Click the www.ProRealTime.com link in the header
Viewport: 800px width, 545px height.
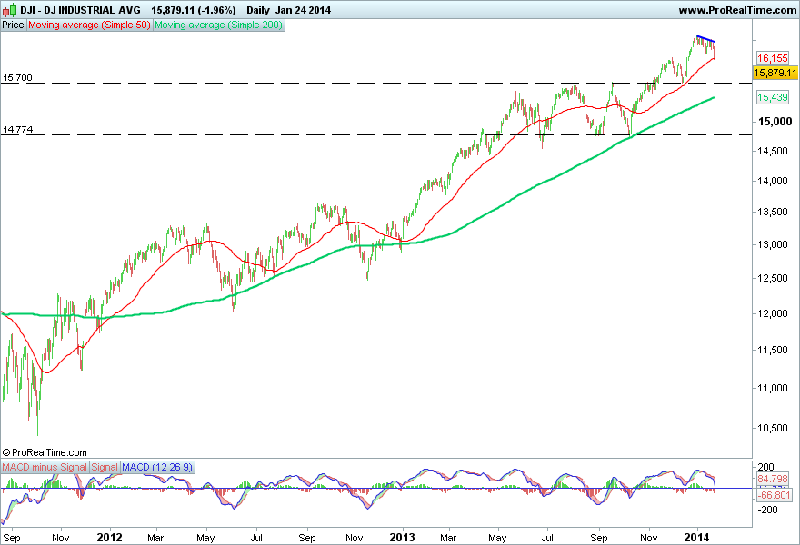point(737,10)
